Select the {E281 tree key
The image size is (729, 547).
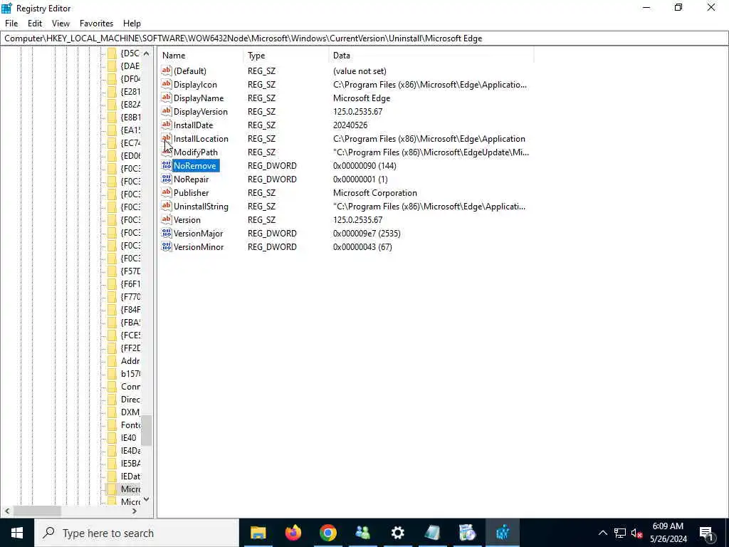tap(130, 92)
